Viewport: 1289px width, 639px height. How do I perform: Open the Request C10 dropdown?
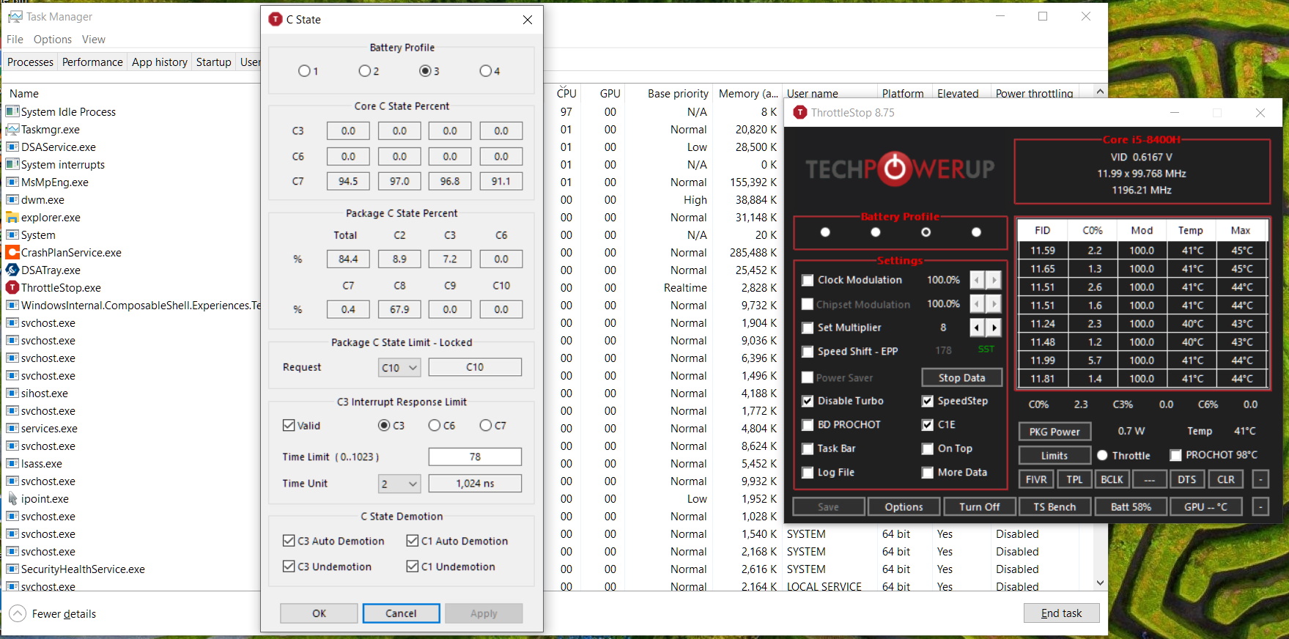[399, 367]
